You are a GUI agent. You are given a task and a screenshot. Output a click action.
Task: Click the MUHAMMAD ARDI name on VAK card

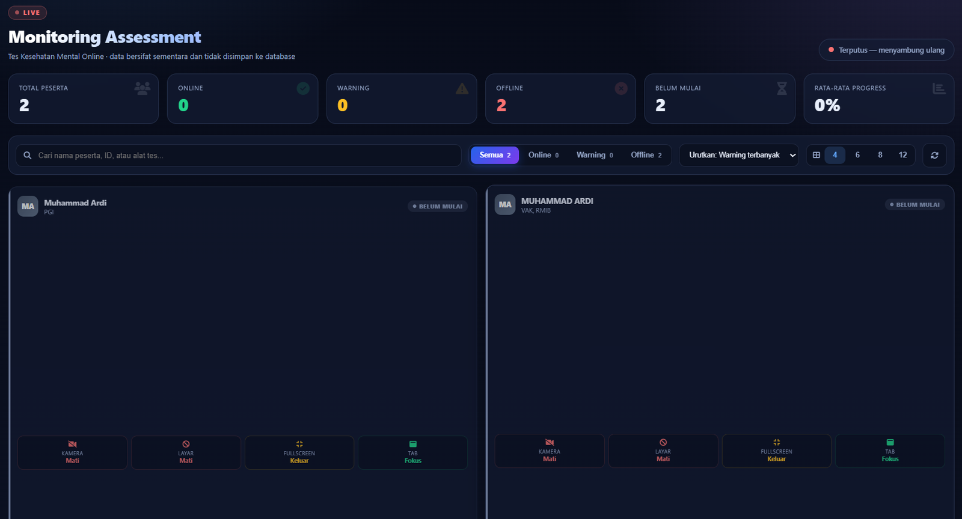point(557,201)
